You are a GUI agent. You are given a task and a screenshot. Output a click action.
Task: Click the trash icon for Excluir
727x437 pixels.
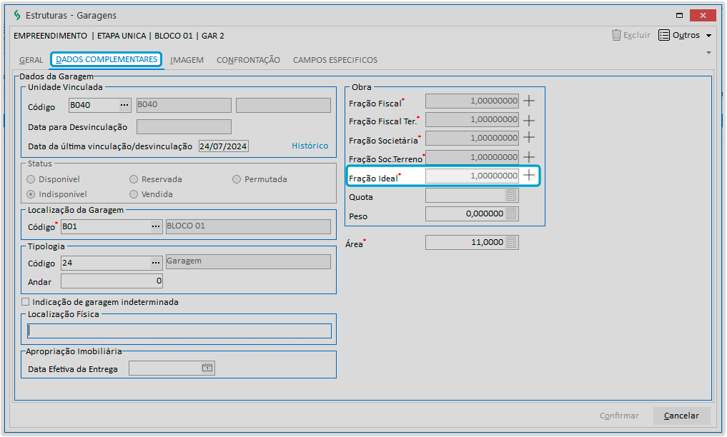click(x=616, y=35)
